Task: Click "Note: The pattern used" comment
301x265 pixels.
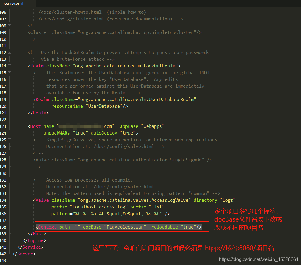Action: click(76, 193)
